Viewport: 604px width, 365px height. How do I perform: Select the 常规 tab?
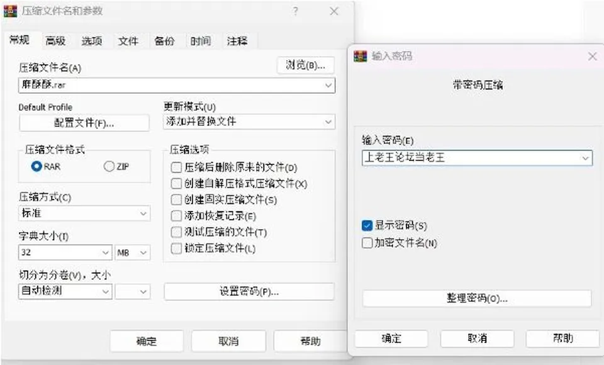click(20, 40)
